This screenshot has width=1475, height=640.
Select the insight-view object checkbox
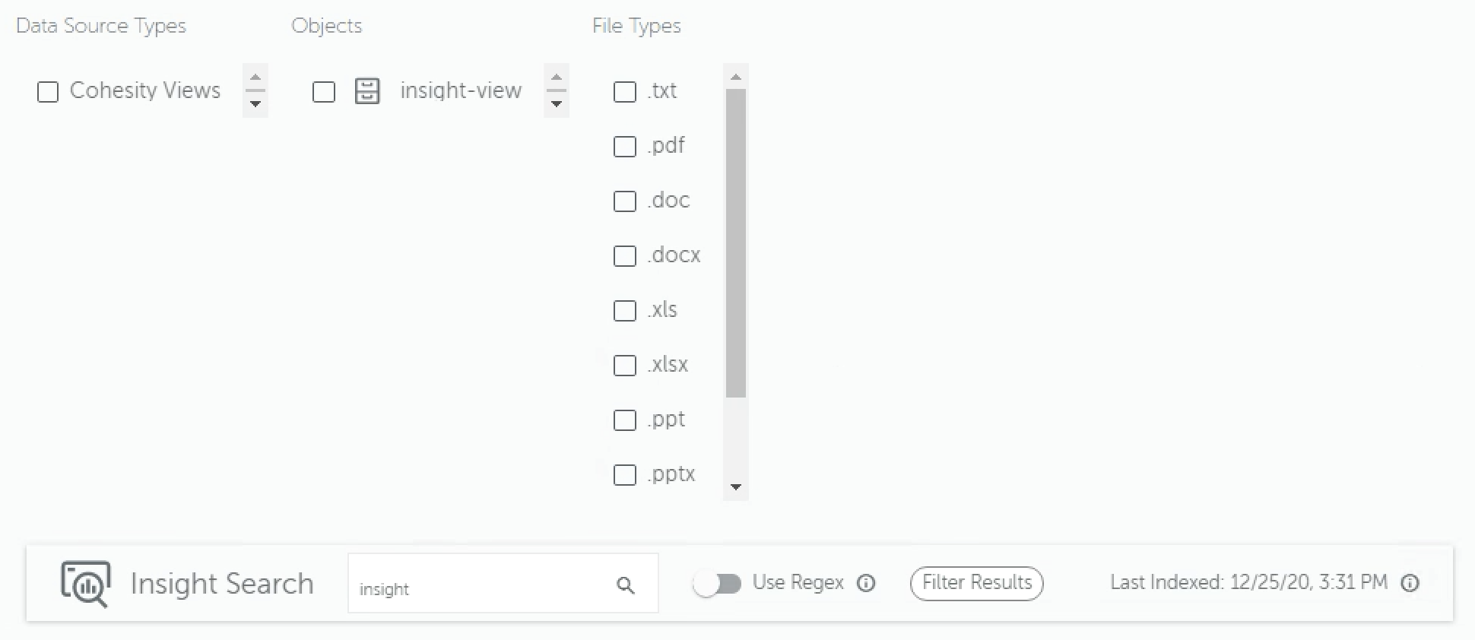click(324, 92)
